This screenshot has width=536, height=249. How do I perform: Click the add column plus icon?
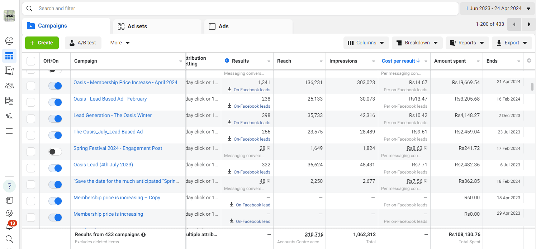[x=529, y=61]
